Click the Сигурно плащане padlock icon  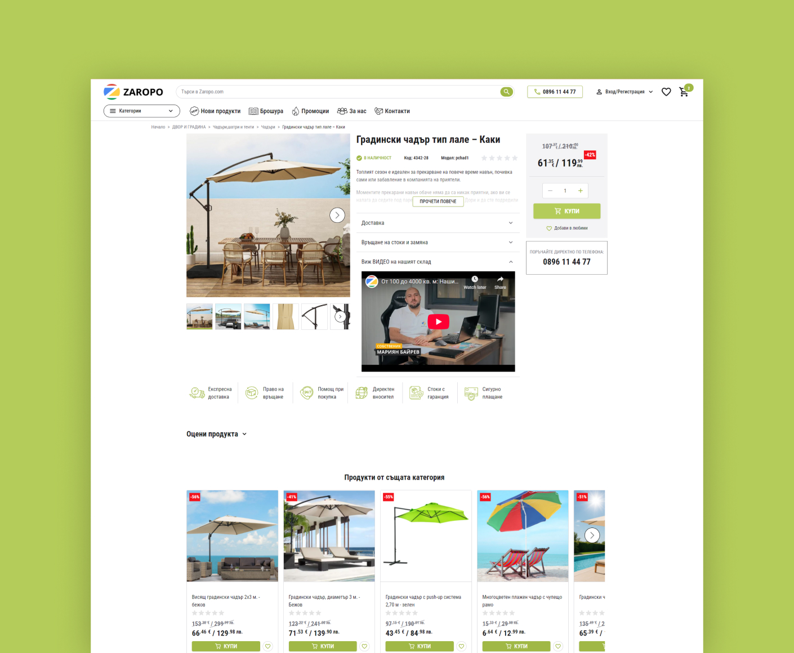tap(472, 392)
